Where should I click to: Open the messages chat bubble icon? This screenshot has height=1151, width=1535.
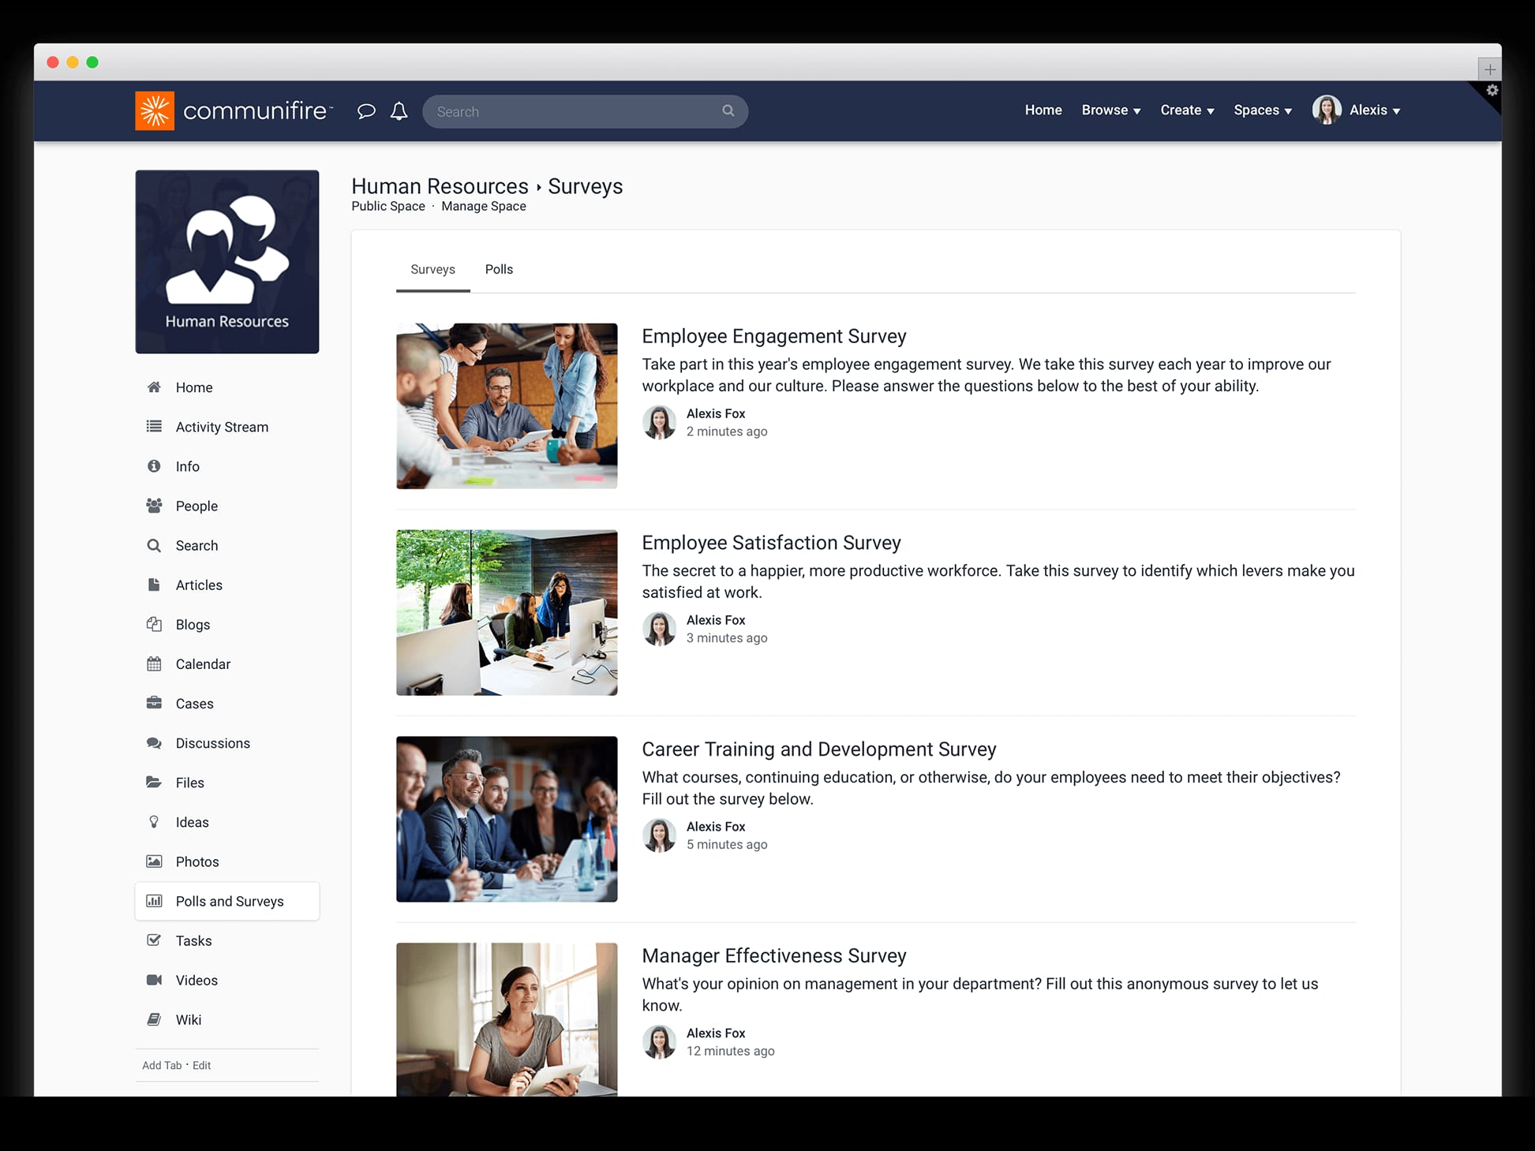(366, 111)
